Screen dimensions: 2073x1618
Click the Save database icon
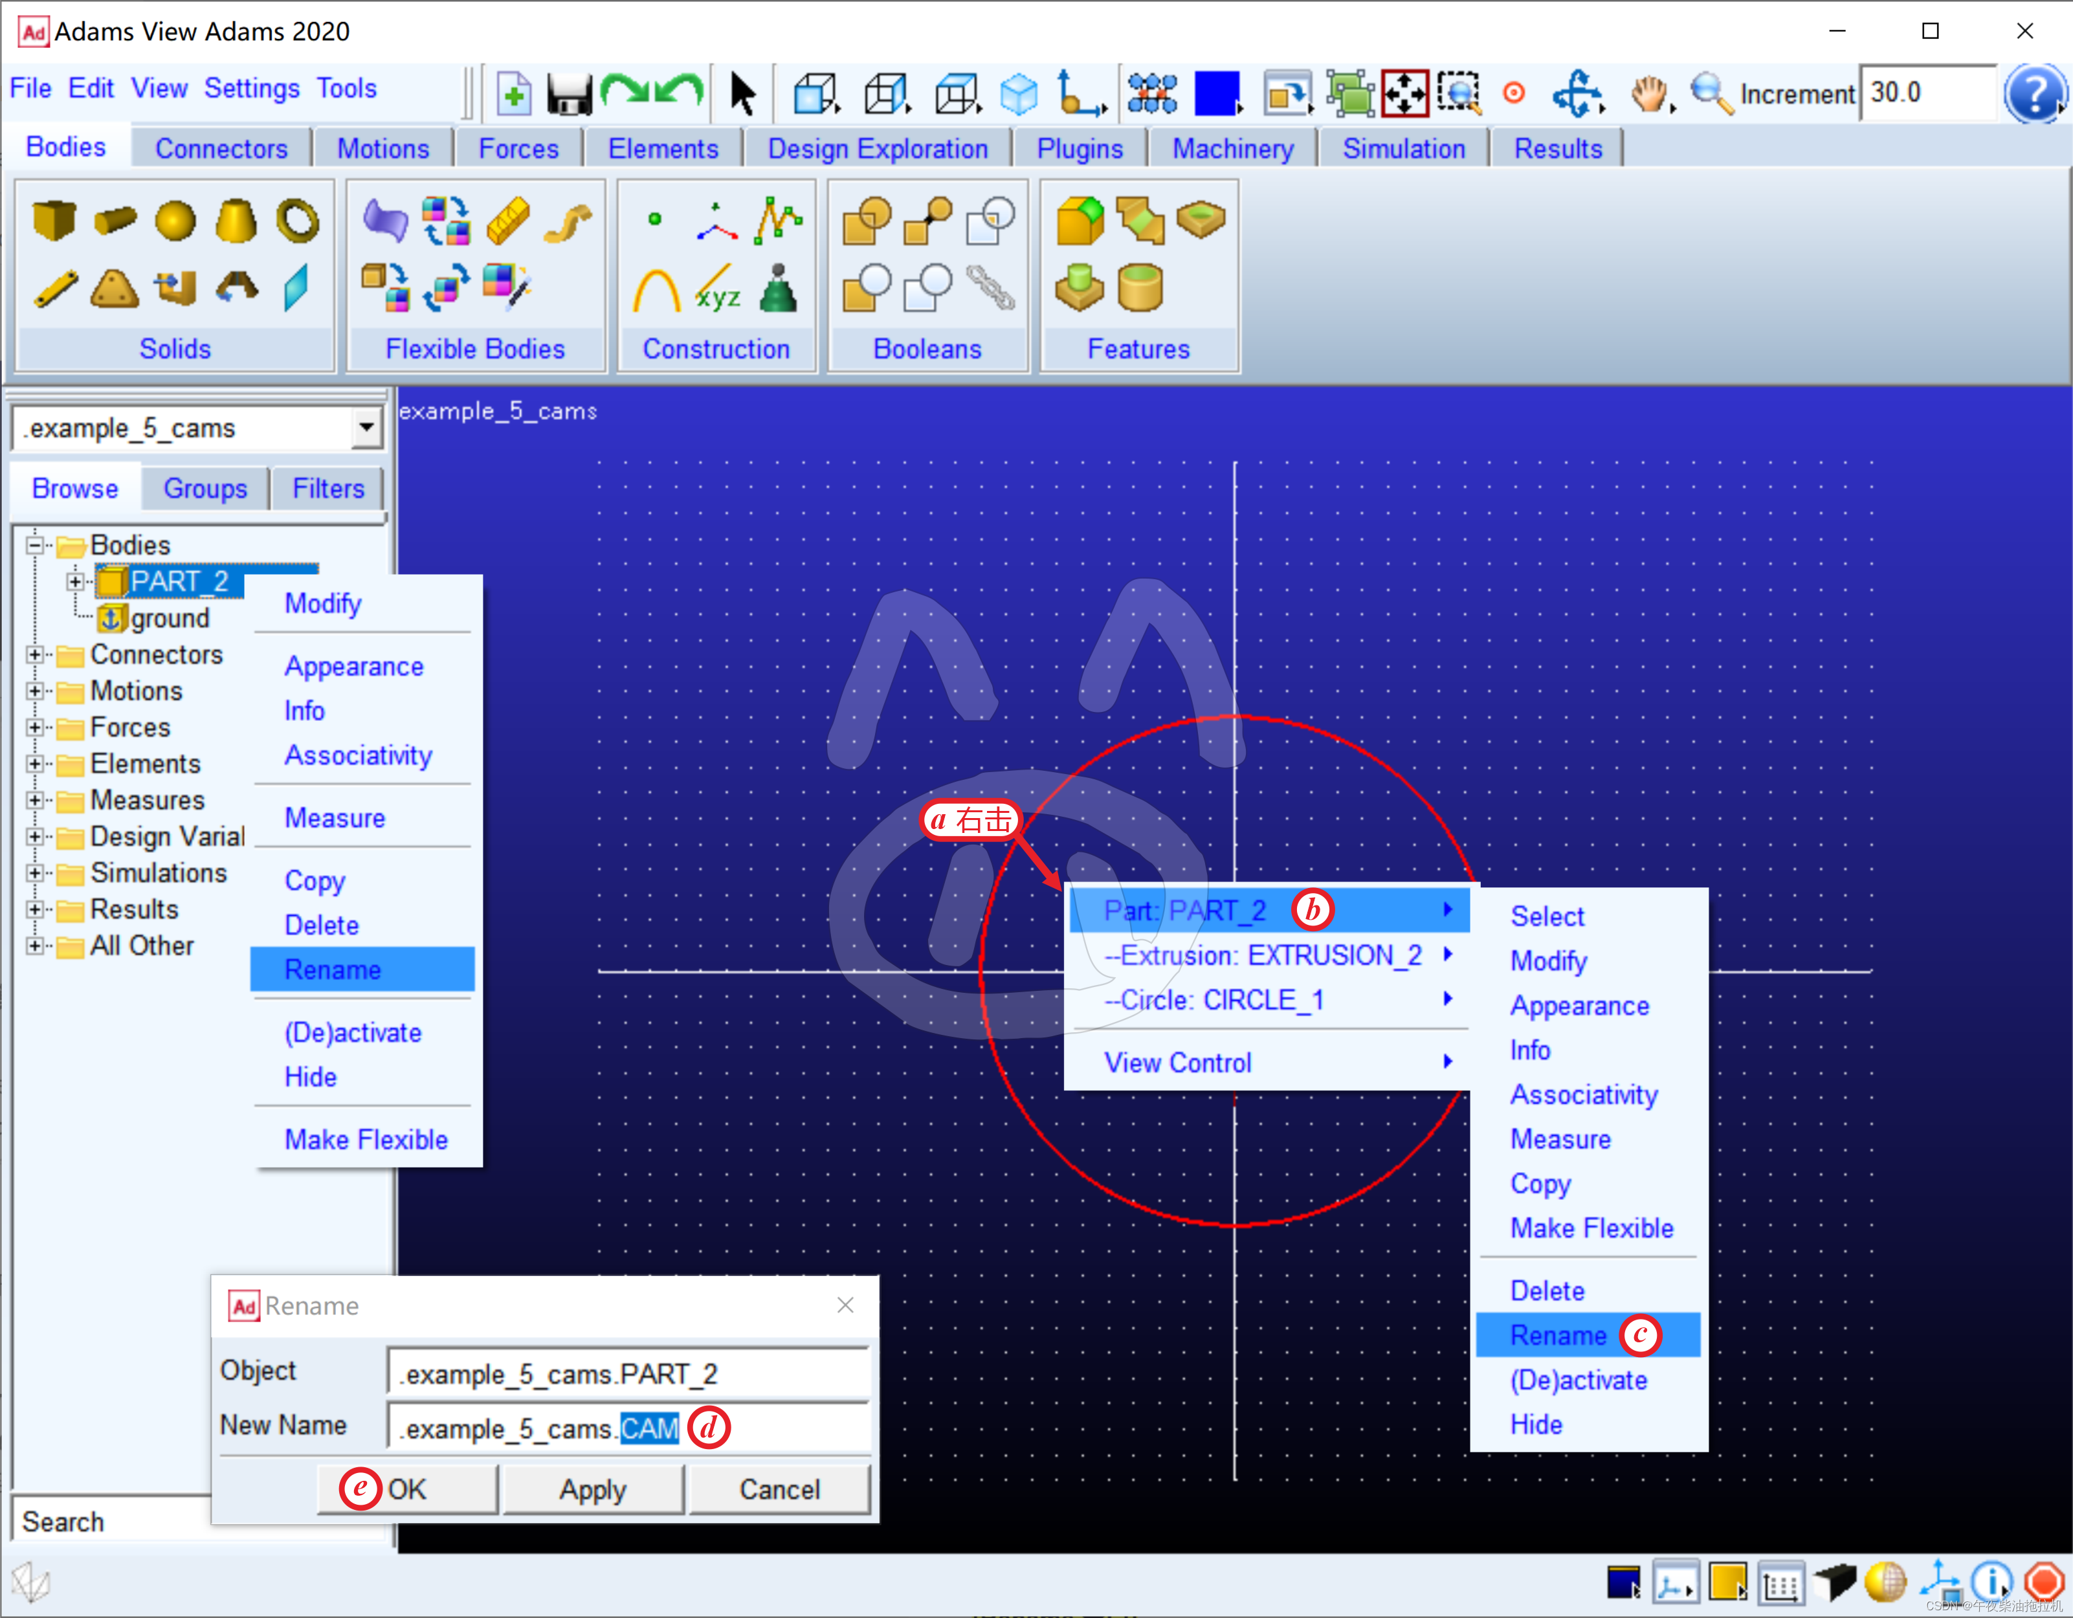point(568,93)
